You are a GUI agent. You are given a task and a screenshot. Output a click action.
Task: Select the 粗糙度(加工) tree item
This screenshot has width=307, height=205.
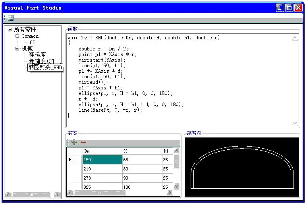(x=45, y=61)
